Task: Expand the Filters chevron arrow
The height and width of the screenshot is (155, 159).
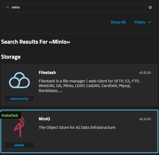Action: pos(149,22)
